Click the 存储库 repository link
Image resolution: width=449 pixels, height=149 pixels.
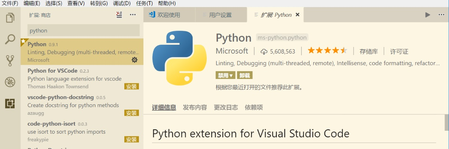[x=368, y=51]
